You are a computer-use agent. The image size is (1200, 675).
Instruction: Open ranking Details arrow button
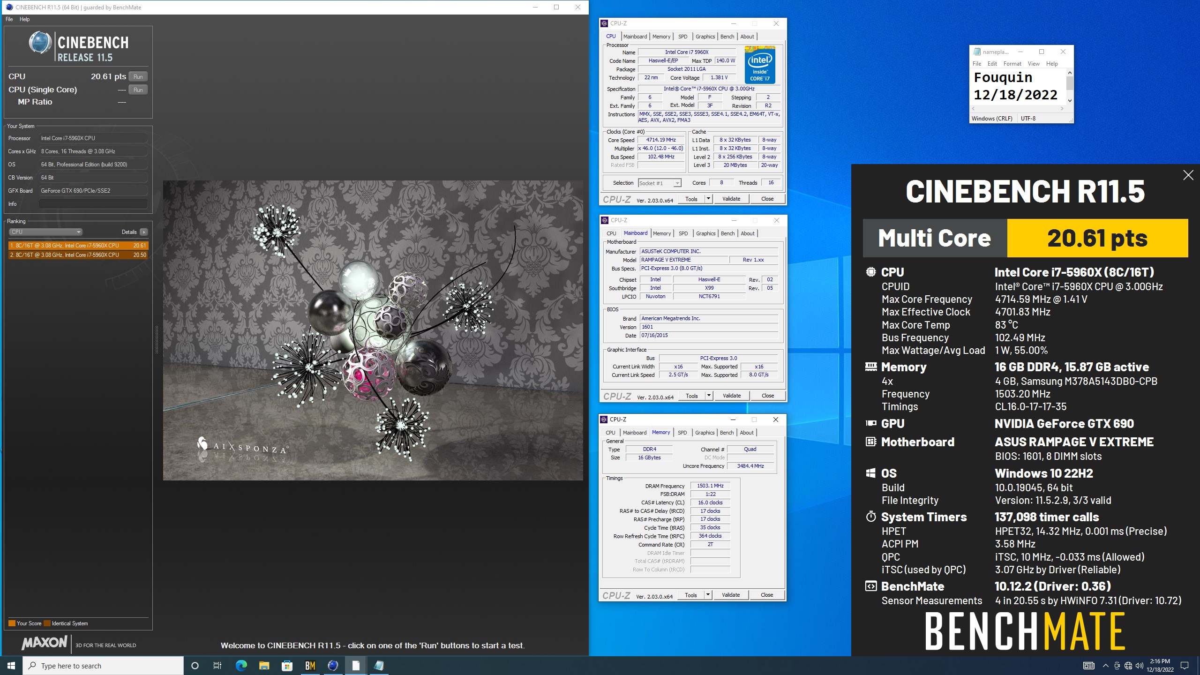[x=144, y=232]
